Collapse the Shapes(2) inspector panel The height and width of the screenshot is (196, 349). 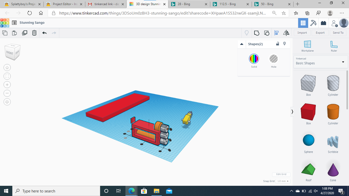pos(242,44)
